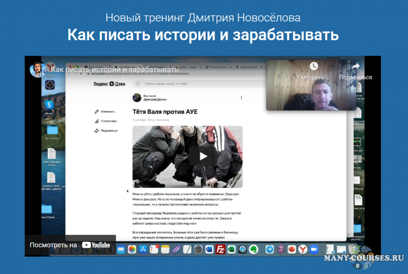Click the Watch later clock icon

tap(313, 66)
